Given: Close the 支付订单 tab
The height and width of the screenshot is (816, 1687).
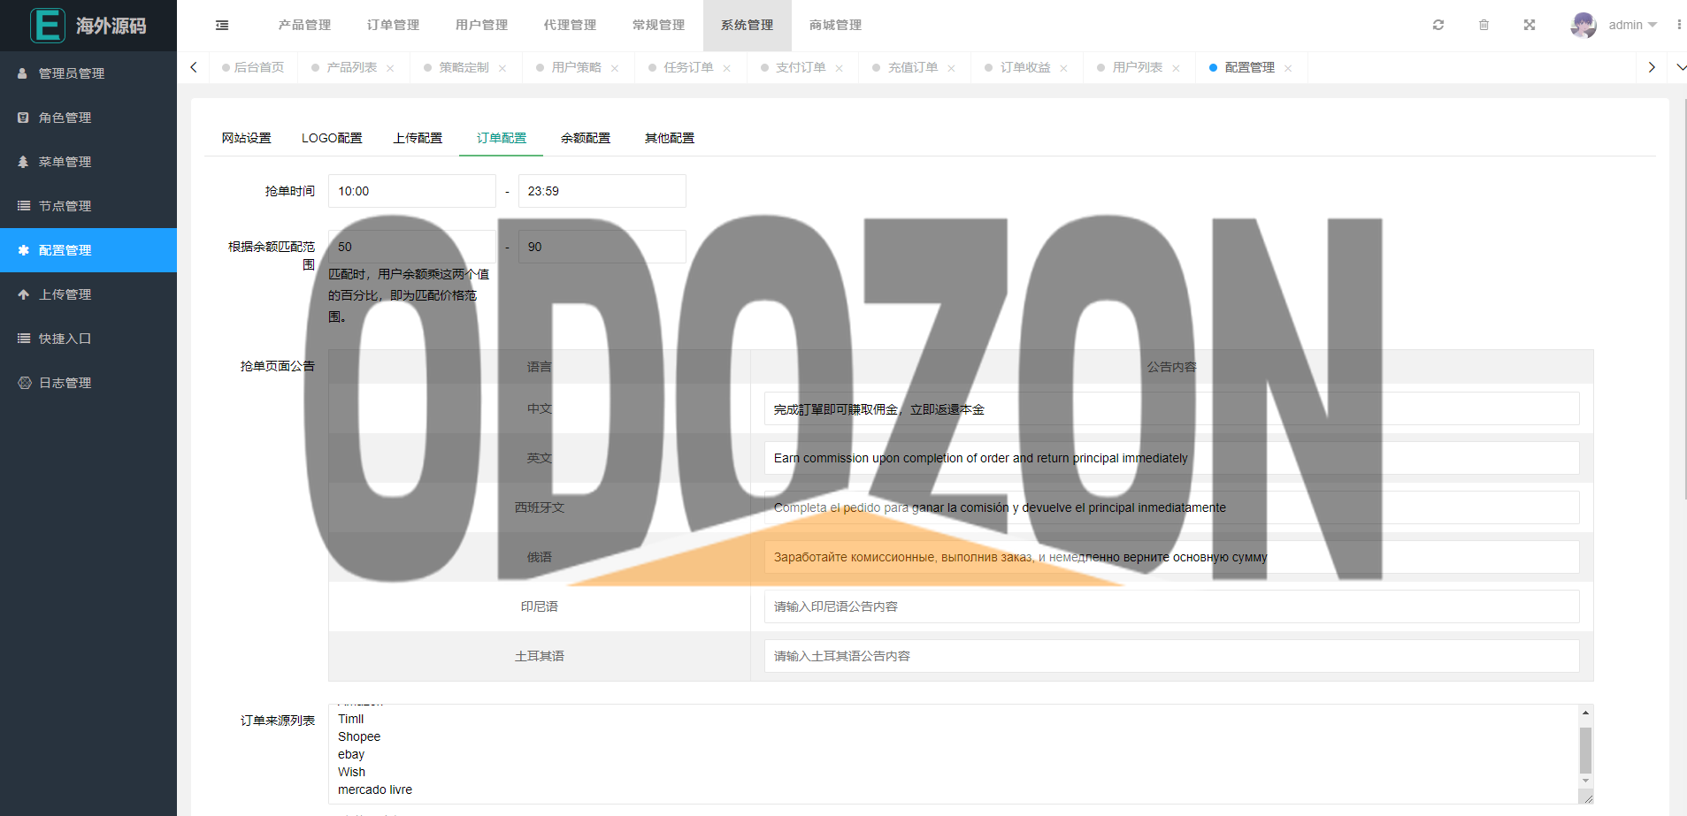Looking at the screenshot, I should [x=840, y=68].
